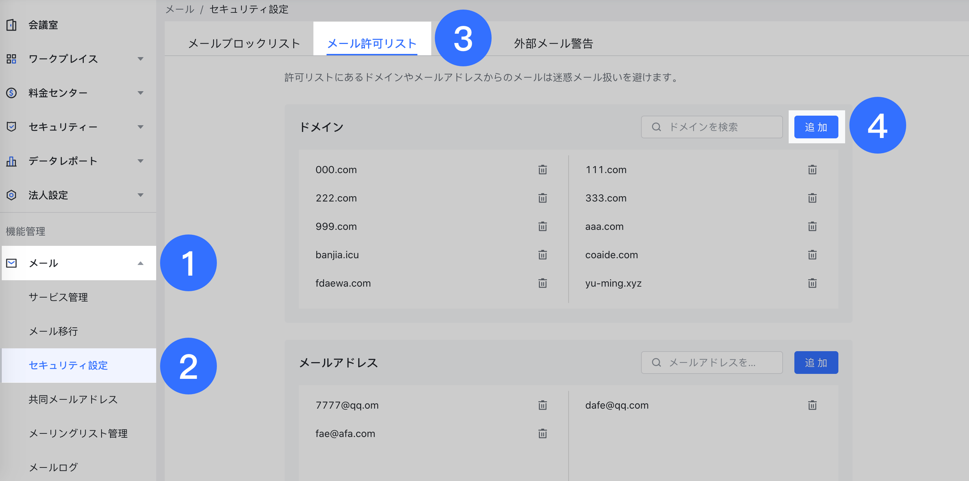Expand the ワークプレイス menu arrow
This screenshot has height=481, width=969.
140,59
